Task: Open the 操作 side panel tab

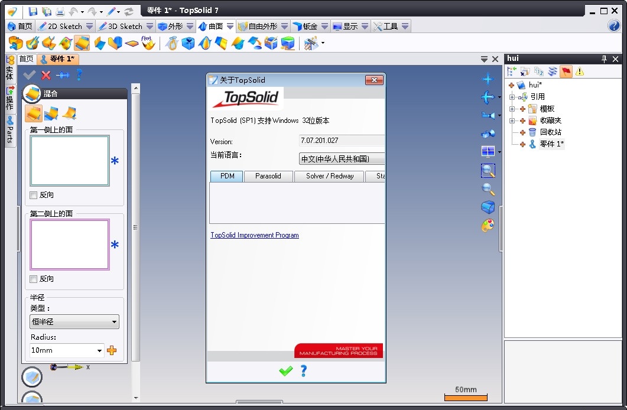Action: pos(10,98)
